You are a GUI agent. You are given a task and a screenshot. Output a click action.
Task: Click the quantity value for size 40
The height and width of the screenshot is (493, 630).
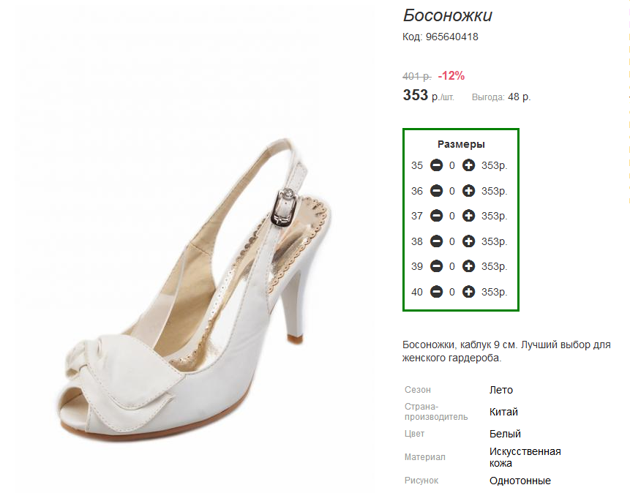452,292
